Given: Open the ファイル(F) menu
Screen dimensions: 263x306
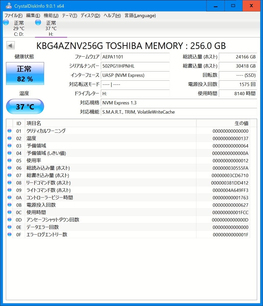Looking at the screenshot, I should pyautogui.click(x=14, y=15).
